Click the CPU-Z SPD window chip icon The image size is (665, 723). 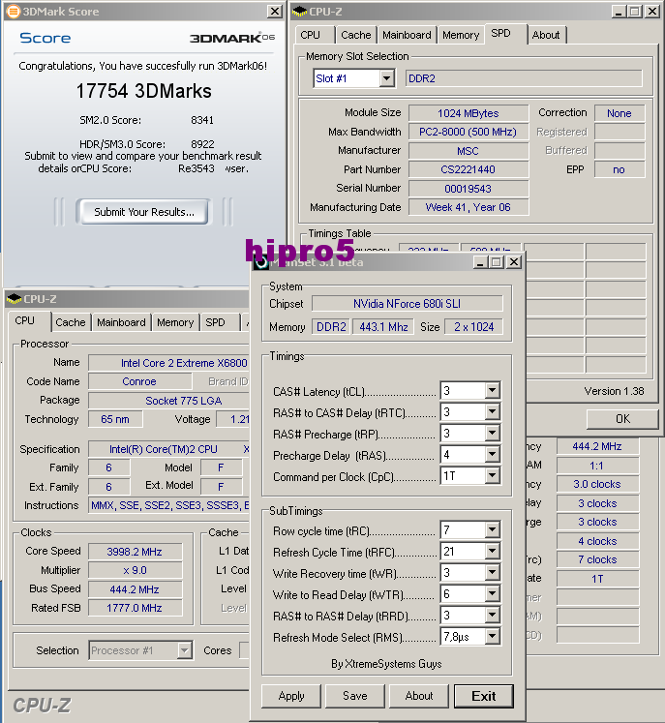[x=300, y=12]
